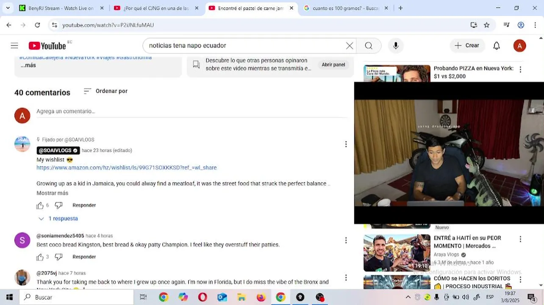Open the Ordenar por sort menu
Viewport: 544px width, 305px height.
coord(105,91)
